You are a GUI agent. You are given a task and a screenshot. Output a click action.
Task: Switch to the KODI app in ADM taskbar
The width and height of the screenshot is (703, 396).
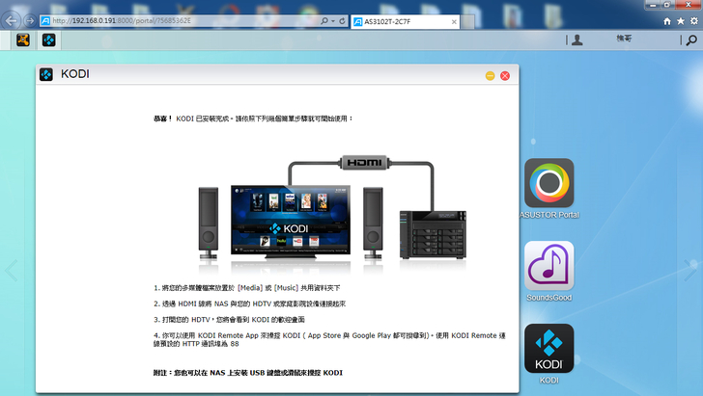[x=49, y=40]
